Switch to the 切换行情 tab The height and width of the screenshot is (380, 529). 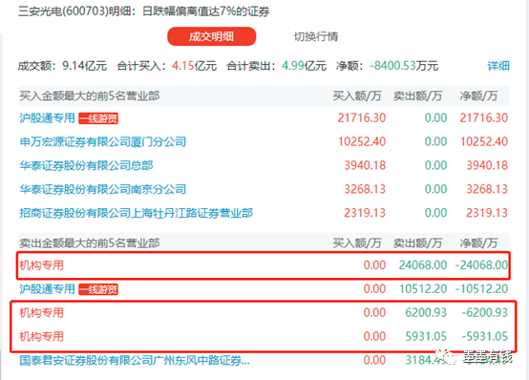(316, 36)
